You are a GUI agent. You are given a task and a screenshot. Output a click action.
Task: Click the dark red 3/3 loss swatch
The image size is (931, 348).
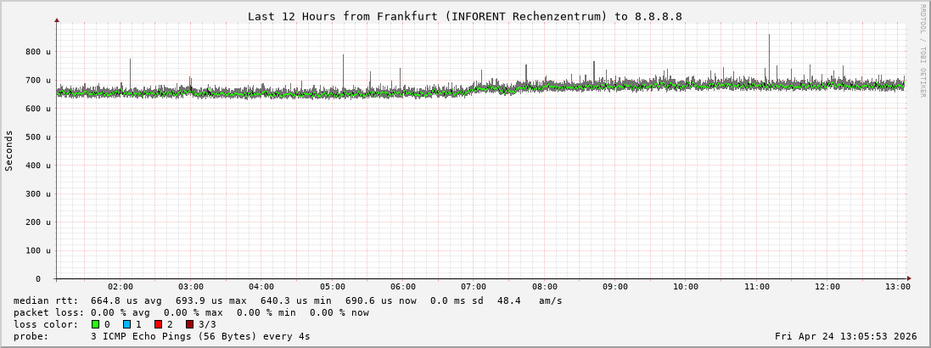point(189,324)
